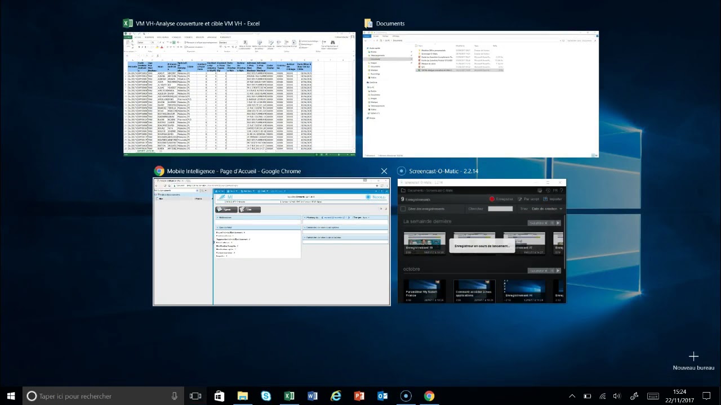Open the volume speaker tray icon
Screen dimensions: 721x405
[617, 396]
